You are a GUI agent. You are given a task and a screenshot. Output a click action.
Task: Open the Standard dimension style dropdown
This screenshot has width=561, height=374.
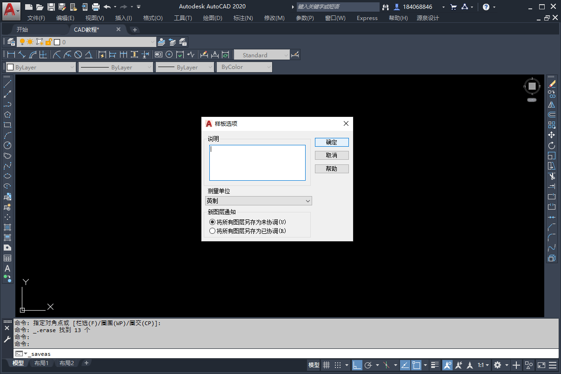pos(262,55)
